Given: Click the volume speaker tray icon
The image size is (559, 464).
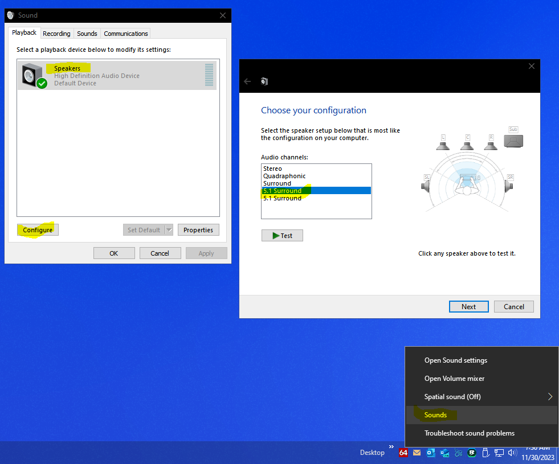Looking at the screenshot, I should pyautogui.click(x=512, y=453).
